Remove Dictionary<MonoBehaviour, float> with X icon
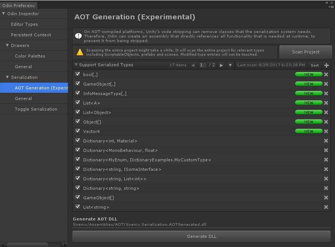 point(326,150)
